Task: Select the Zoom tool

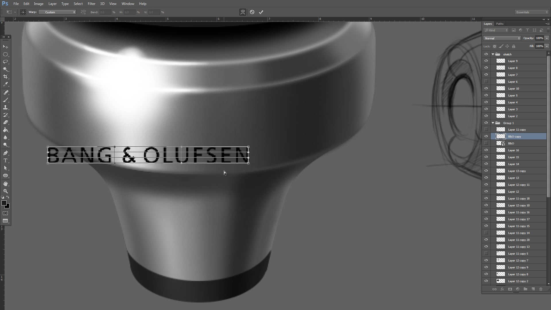Action: click(5, 191)
